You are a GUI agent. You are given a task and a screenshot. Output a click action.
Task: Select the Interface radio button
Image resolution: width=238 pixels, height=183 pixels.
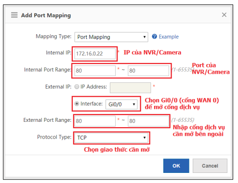click(77, 104)
